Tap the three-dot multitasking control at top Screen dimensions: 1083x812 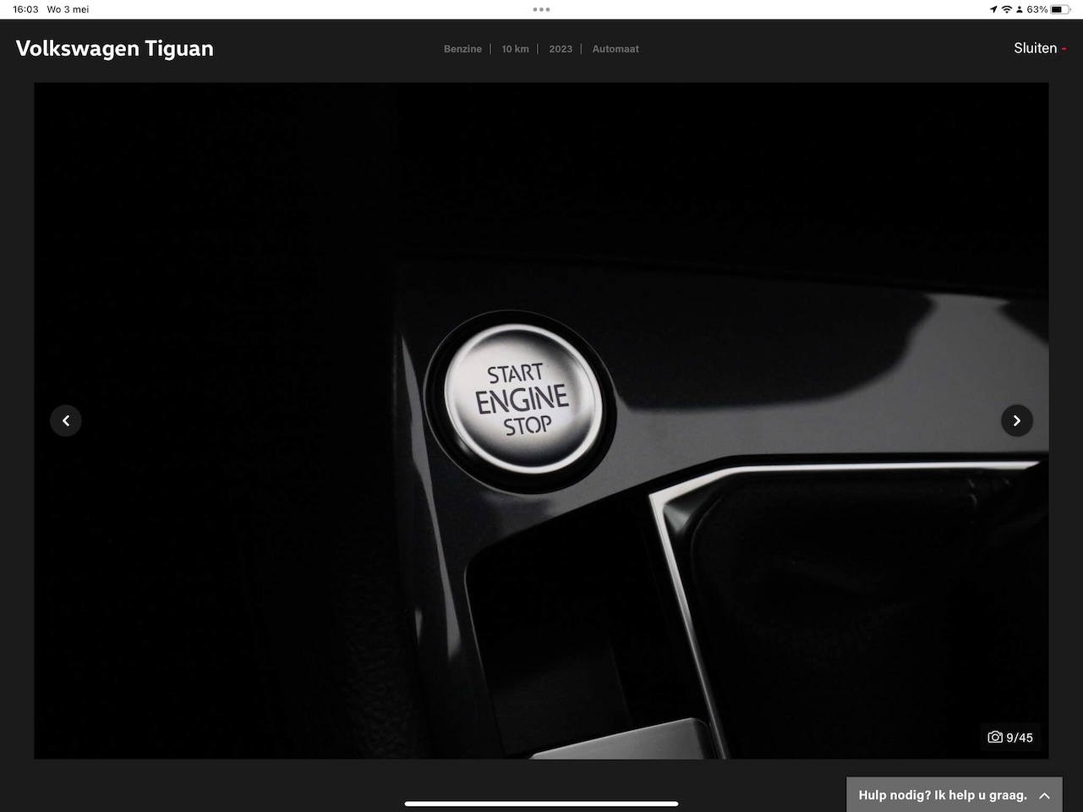click(x=541, y=10)
